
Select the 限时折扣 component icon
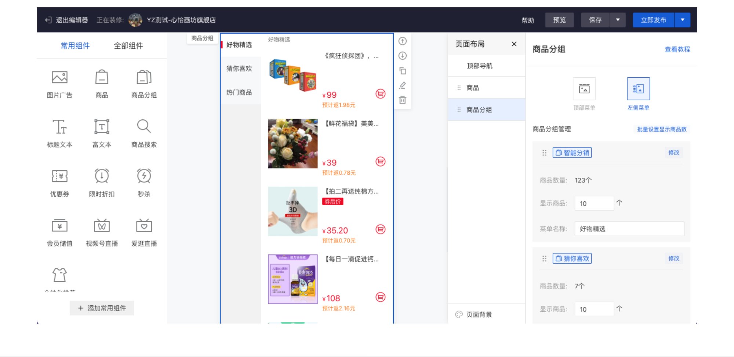[x=102, y=176]
